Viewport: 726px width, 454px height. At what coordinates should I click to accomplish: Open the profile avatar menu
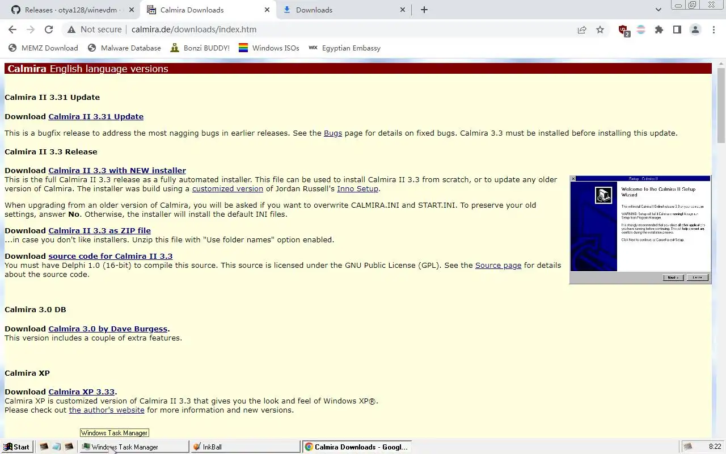tap(695, 30)
